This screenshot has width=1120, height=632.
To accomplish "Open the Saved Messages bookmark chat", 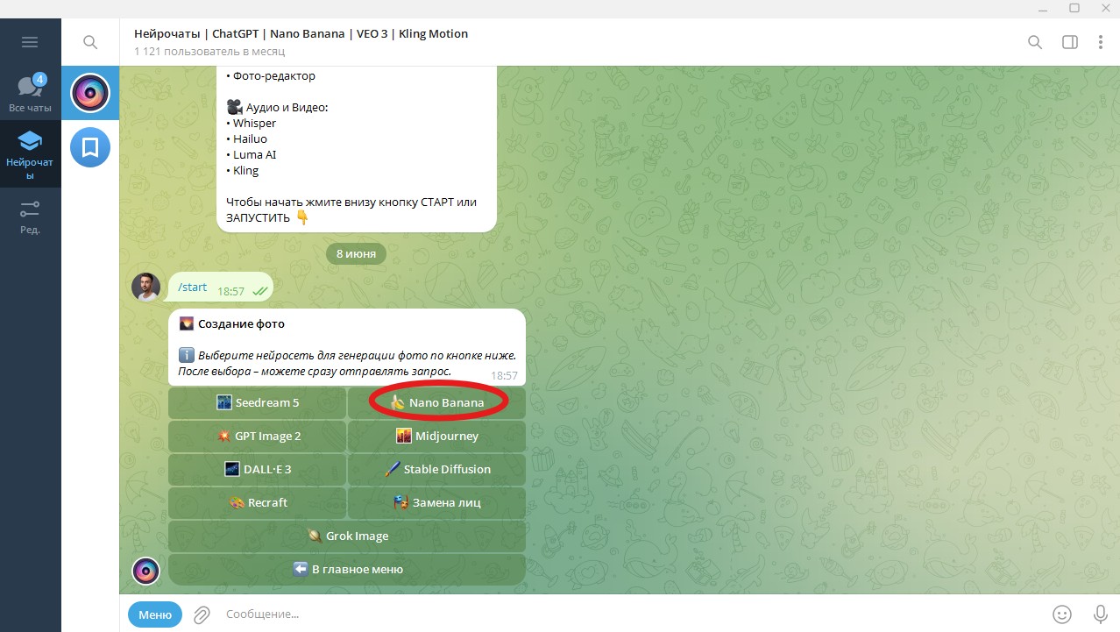I will pyautogui.click(x=89, y=147).
